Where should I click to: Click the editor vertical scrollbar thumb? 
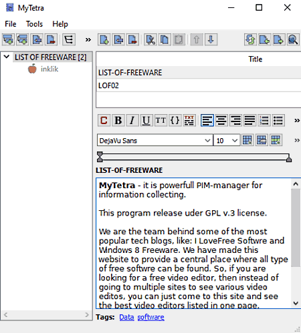point(296,228)
